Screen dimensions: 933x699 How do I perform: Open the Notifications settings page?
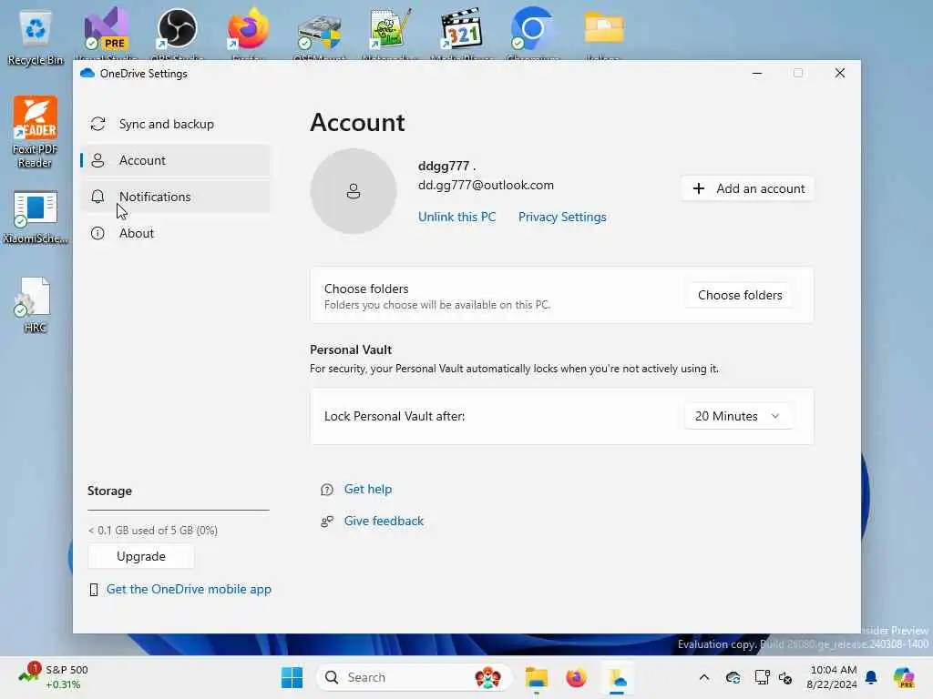coord(176,197)
